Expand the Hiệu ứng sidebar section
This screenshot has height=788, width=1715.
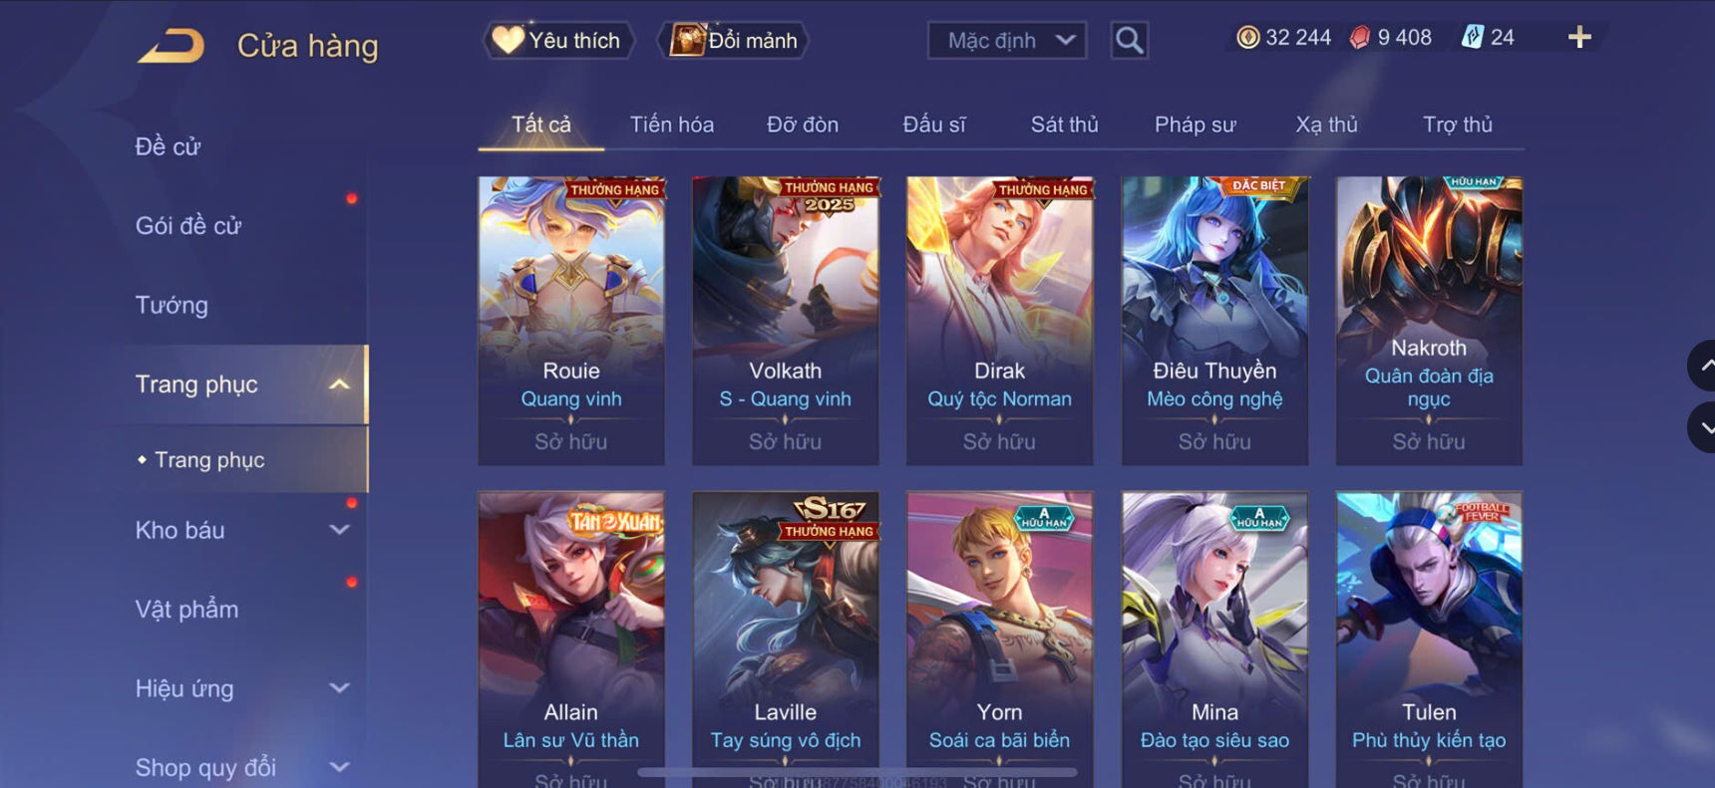[x=339, y=688]
